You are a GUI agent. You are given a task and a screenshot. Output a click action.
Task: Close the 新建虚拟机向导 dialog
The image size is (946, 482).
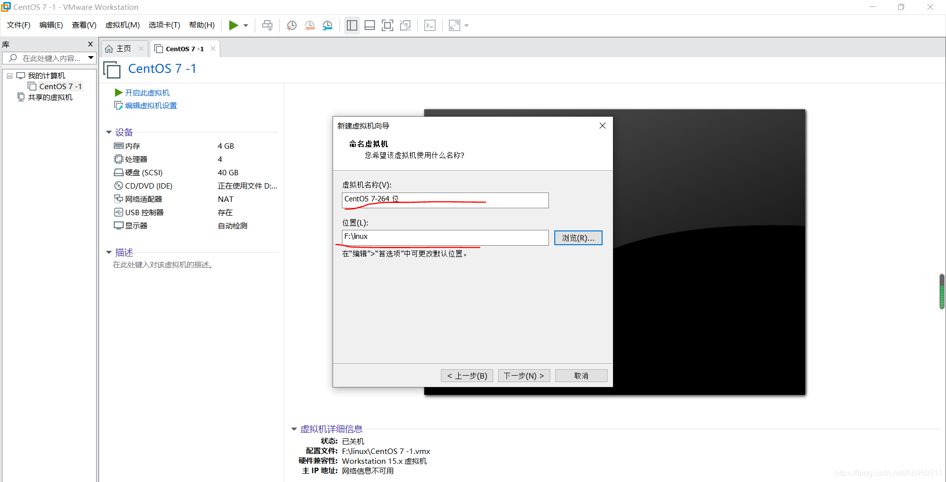(602, 126)
